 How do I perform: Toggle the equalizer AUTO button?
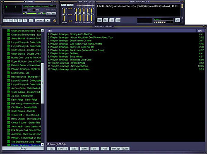tap(70, 5)
